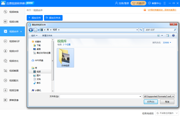Screen dimensions: 180x117
Task: Toggle the preview pane button
Action: pyautogui.click(x=168, y=35)
